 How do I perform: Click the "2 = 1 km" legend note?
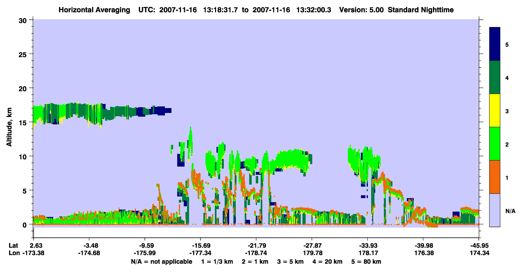point(255,262)
